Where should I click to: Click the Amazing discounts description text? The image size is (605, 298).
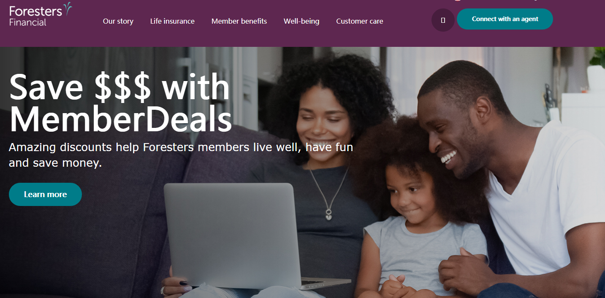click(x=181, y=155)
